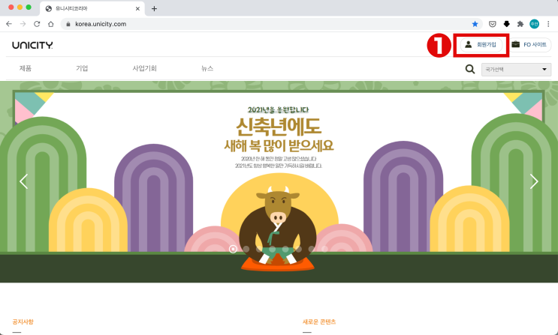Save page with the Pocket extension icon

click(x=493, y=24)
